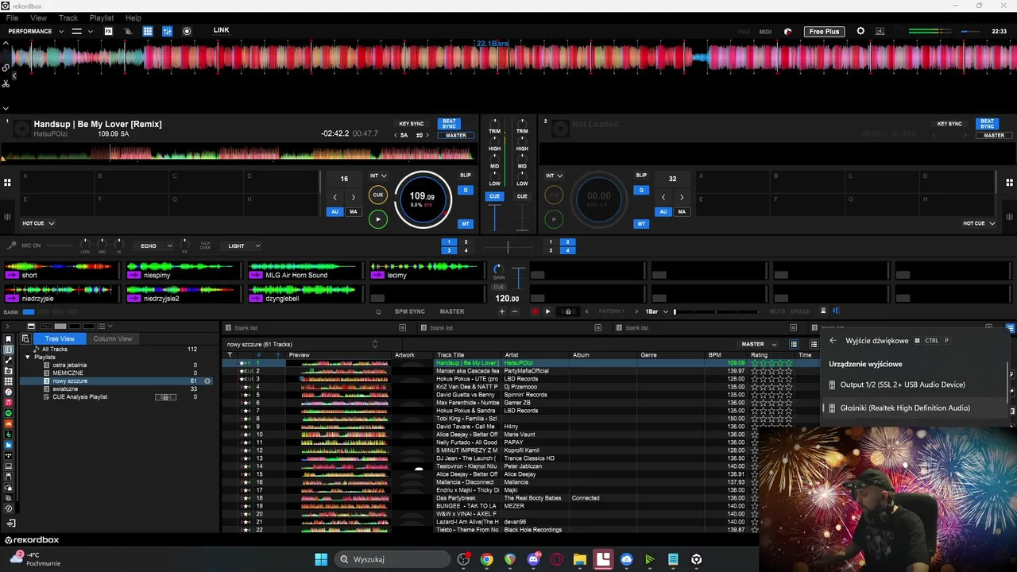
Task: Open pad mode grid icon on deck 2
Action: (1009, 182)
